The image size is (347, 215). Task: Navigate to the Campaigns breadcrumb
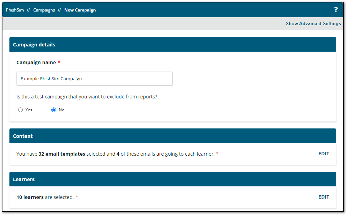coord(44,10)
